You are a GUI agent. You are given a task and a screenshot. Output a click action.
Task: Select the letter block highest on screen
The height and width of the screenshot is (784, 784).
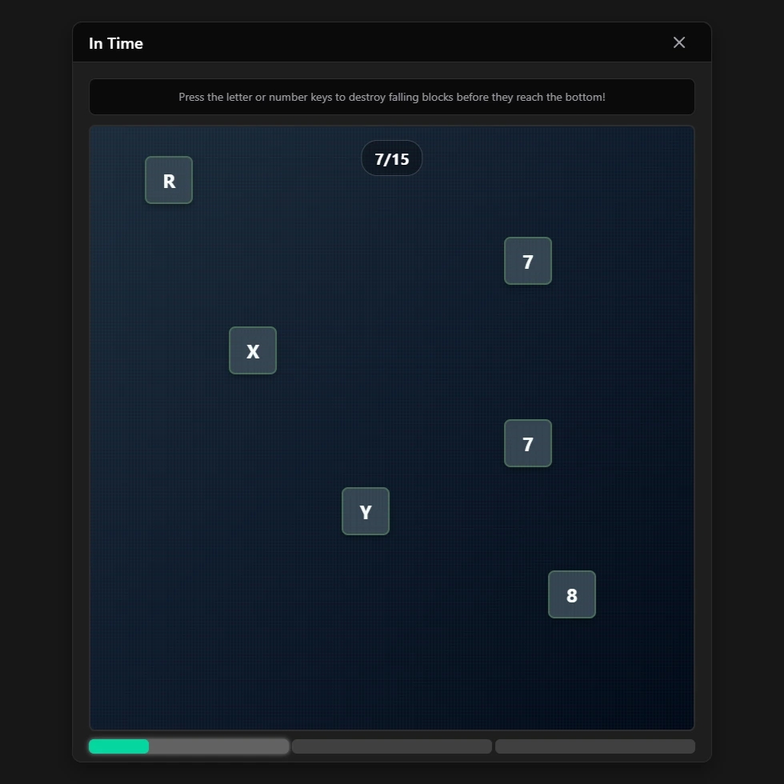(169, 180)
